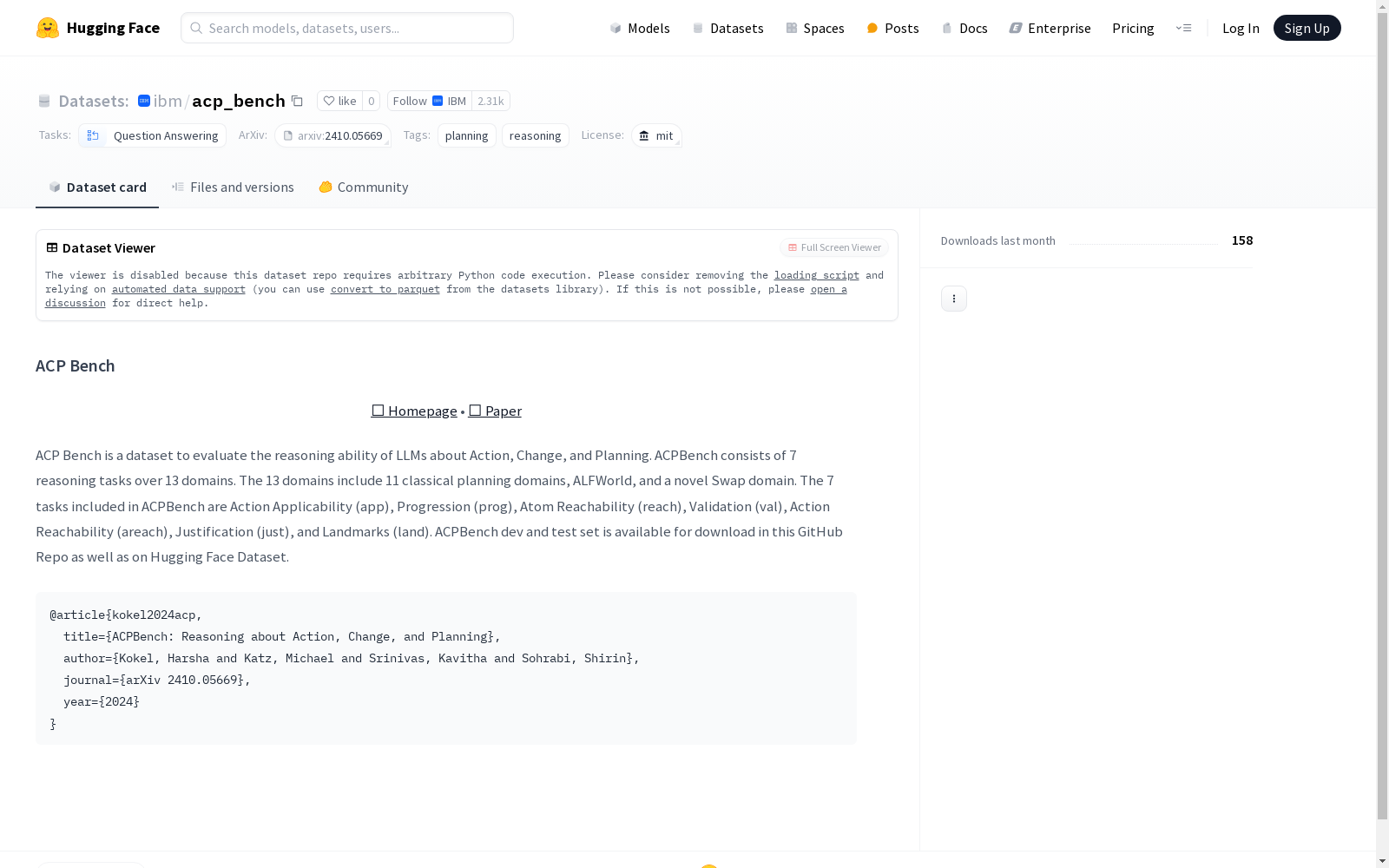This screenshot has height=868, width=1389.
Task: Click the arXiv document icon
Action: (x=288, y=135)
